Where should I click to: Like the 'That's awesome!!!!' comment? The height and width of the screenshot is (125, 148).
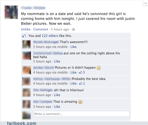click(73, 47)
